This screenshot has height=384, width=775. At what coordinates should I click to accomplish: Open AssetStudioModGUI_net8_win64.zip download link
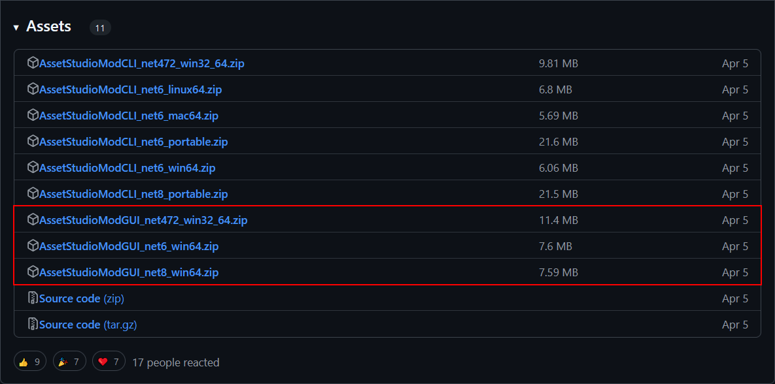point(129,272)
